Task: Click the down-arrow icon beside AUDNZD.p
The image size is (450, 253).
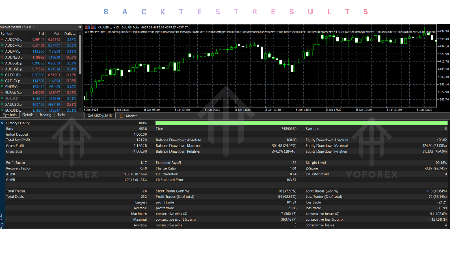Action: tap(2, 57)
